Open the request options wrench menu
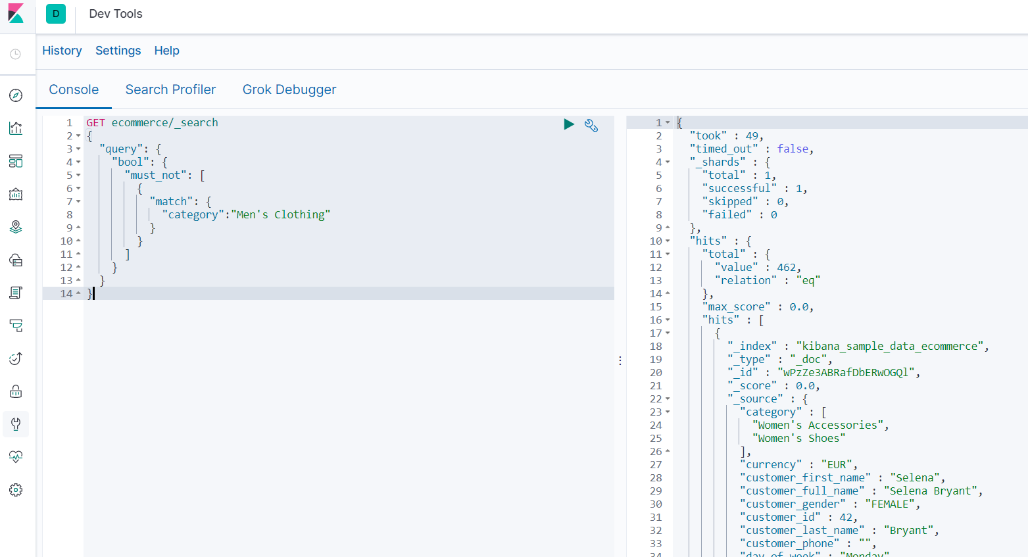1028x557 pixels. click(591, 125)
